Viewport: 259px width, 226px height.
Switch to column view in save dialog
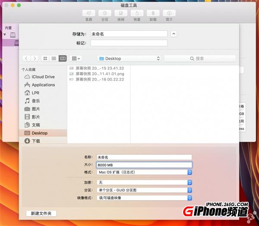coord(63,58)
